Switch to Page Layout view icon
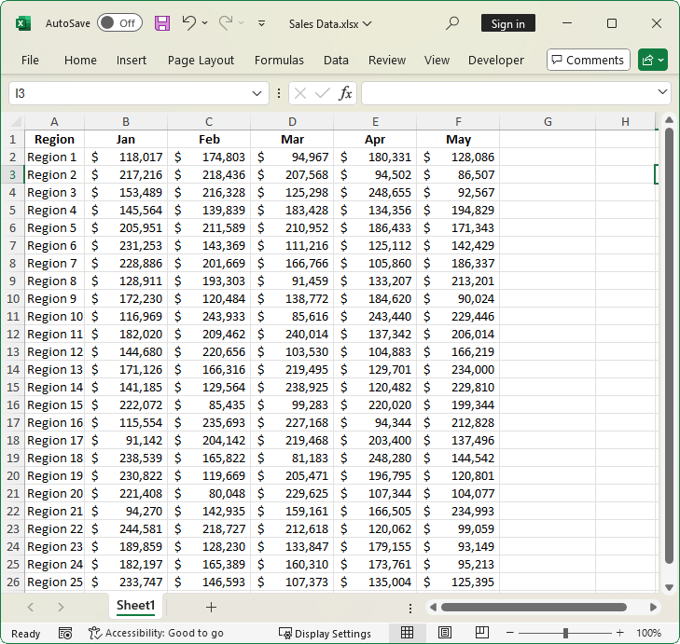The image size is (680, 644). point(445,633)
